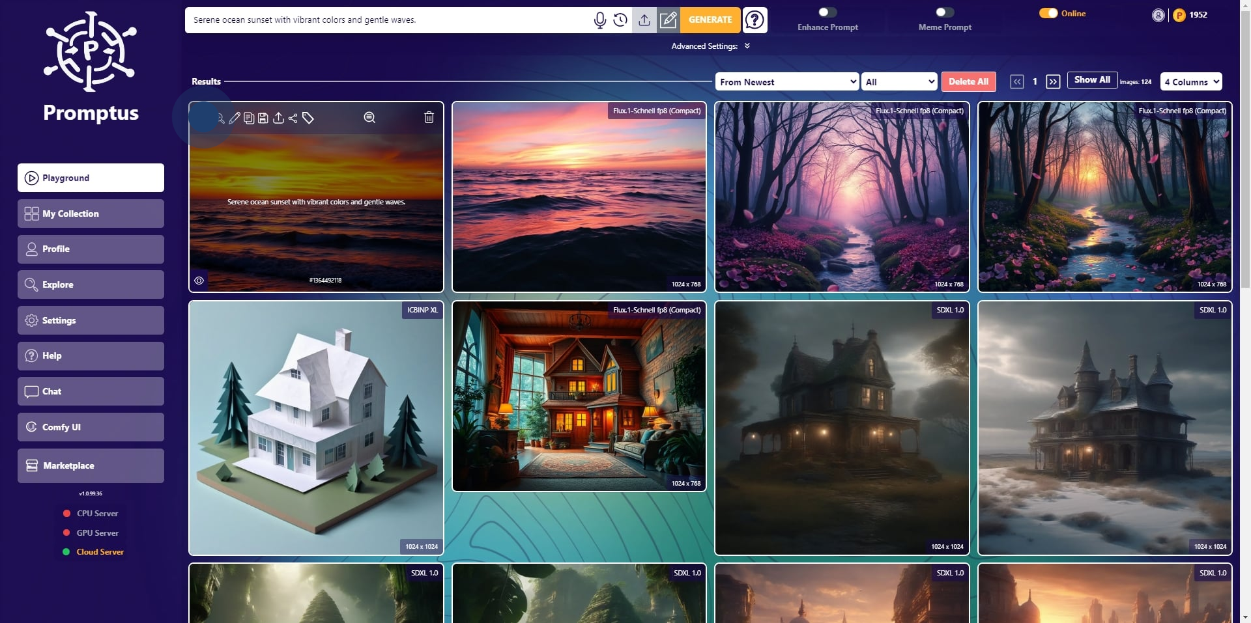Image resolution: width=1251 pixels, height=623 pixels.
Task: Select the Cloud Server option
Action: (x=93, y=552)
